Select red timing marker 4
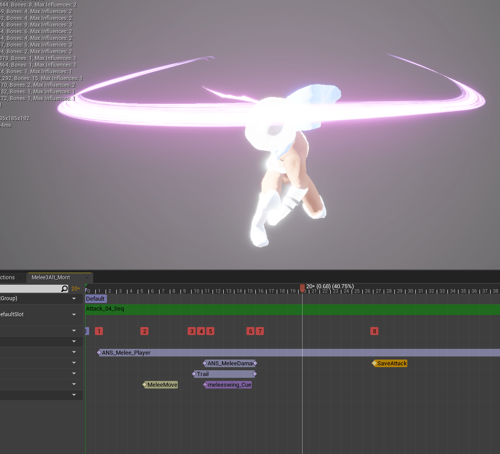The width and height of the screenshot is (500, 454). tap(201, 331)
